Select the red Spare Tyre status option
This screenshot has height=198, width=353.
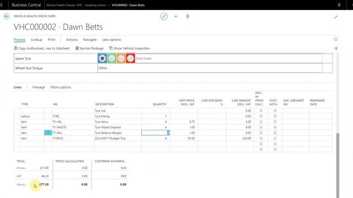click(x=130, y=58)
